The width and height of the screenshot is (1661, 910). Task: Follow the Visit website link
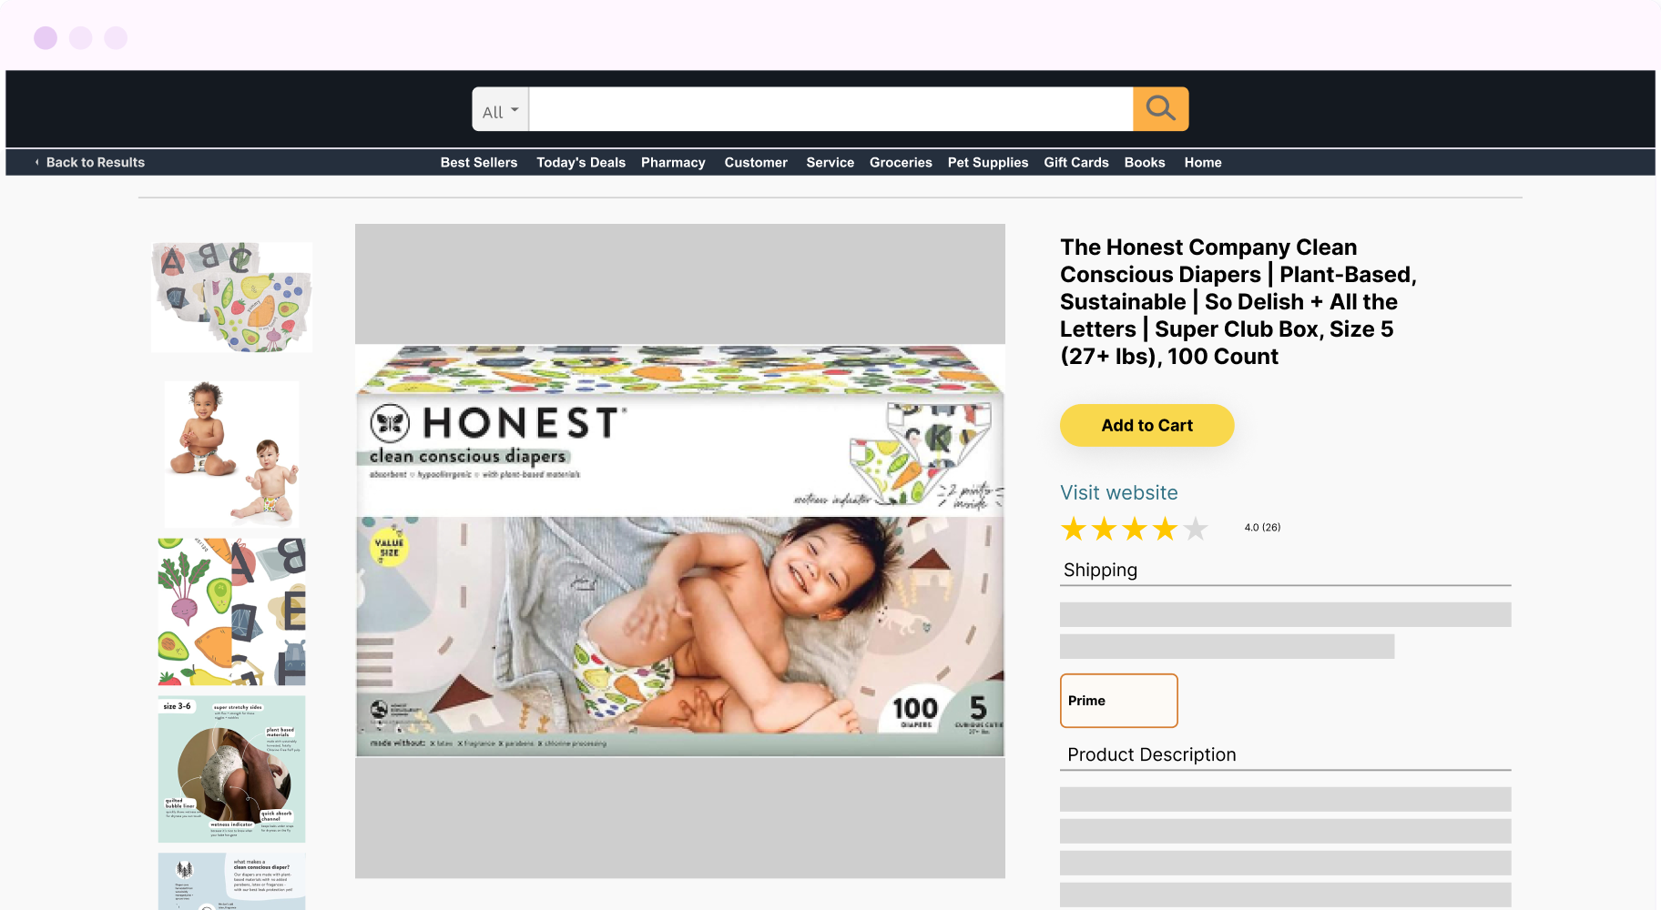point(1119,492)
